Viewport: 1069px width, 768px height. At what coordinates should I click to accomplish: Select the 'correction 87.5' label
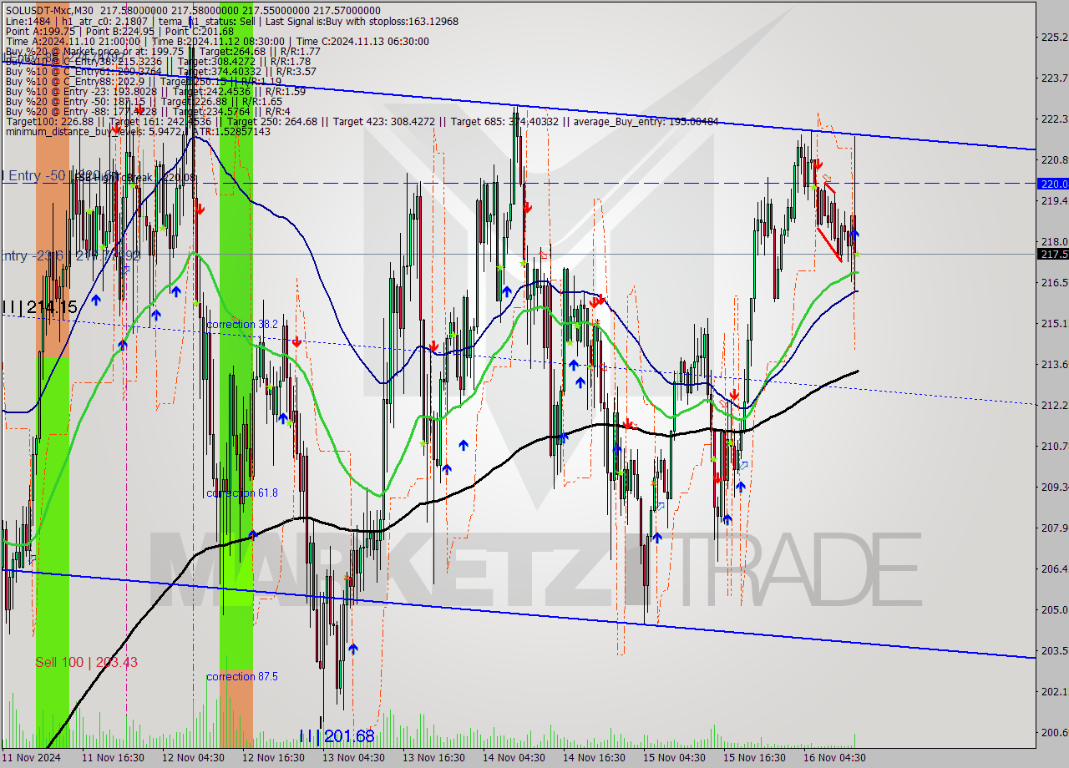click(242, 676)
